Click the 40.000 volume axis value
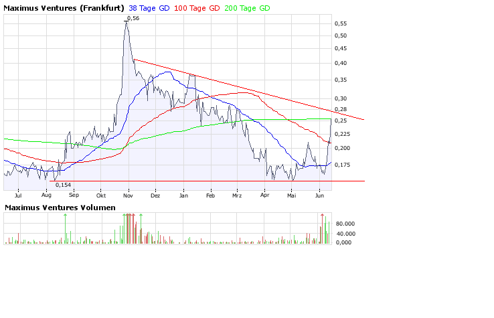Image resolution: width=494 pixels, height=318 pixels. pos(346,234)
